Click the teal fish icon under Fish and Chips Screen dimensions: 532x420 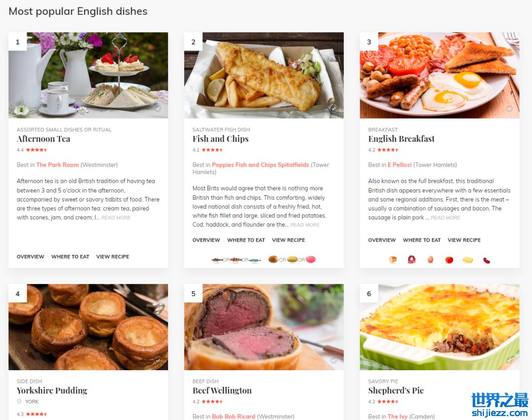tap(255, 260)
